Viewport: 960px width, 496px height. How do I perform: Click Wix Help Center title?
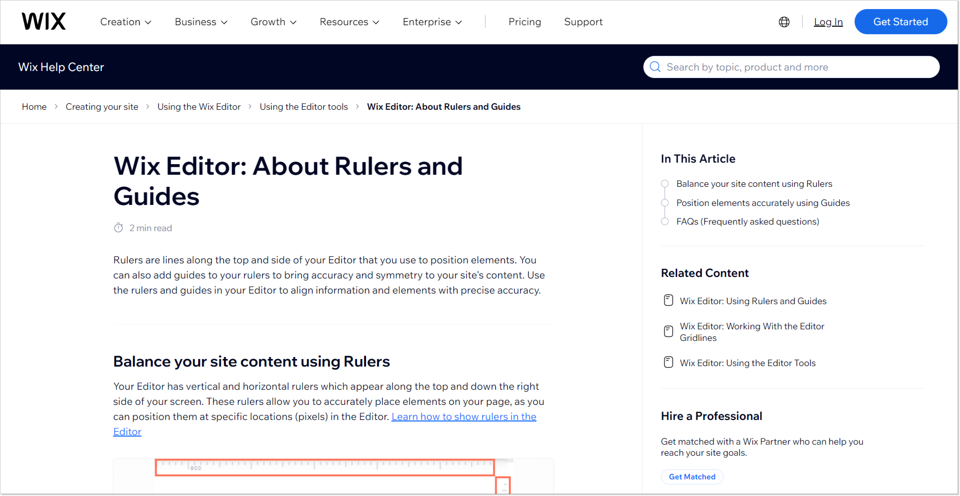pos(61,67)
